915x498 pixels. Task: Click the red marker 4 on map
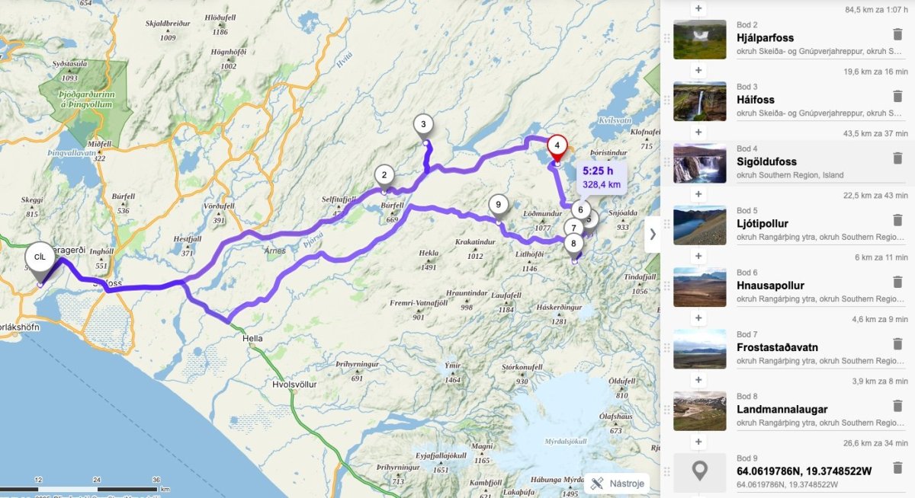pos(557,146)
